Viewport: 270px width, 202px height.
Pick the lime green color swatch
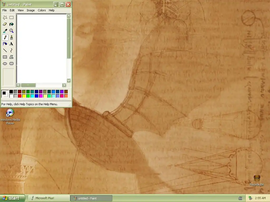point(28,96)
